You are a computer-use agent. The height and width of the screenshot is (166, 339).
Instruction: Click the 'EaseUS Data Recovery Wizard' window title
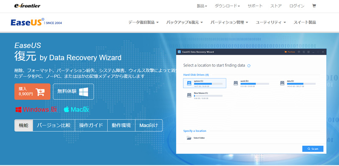(198, 52)
